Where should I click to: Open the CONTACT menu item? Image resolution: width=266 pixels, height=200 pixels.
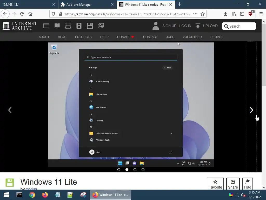(x=150, y=37)
